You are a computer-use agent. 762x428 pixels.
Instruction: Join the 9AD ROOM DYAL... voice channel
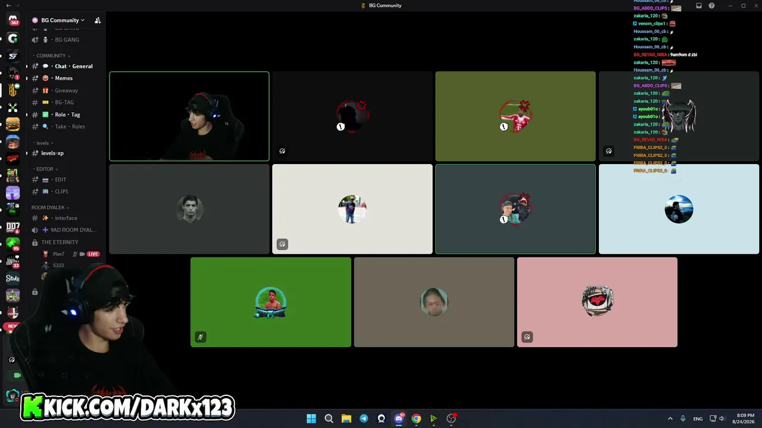pyautogui.click(x=66, y=230)
